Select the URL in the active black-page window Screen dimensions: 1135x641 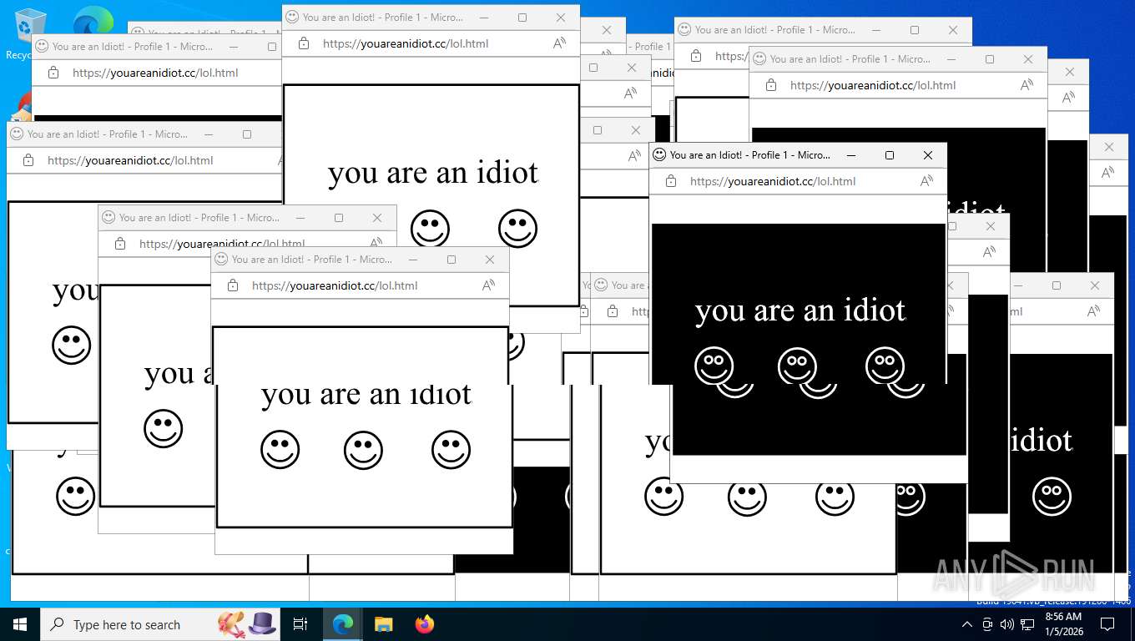[773, 181]
